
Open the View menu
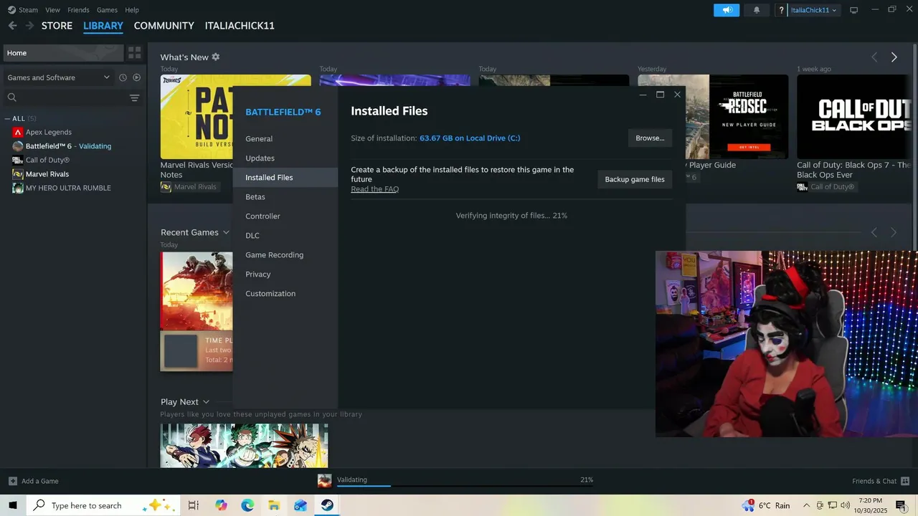click(x=52, y=10)
